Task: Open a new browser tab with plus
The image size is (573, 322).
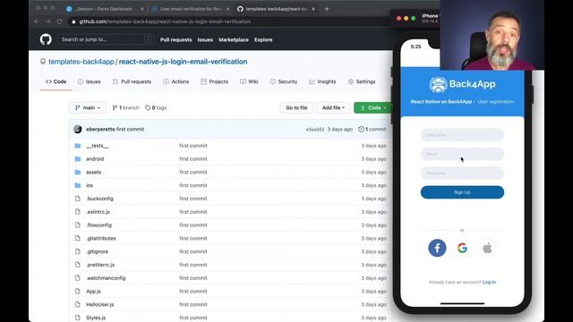Action: 327,9
